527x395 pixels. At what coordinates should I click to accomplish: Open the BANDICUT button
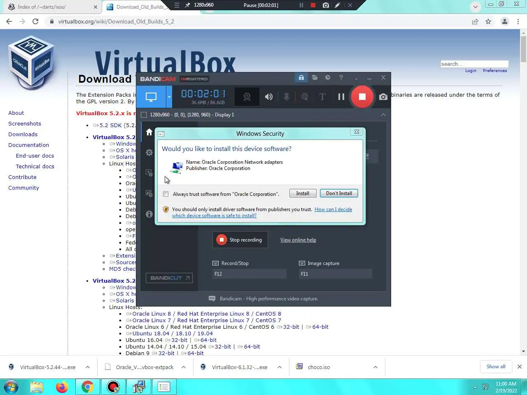click(x=169, y=278)
